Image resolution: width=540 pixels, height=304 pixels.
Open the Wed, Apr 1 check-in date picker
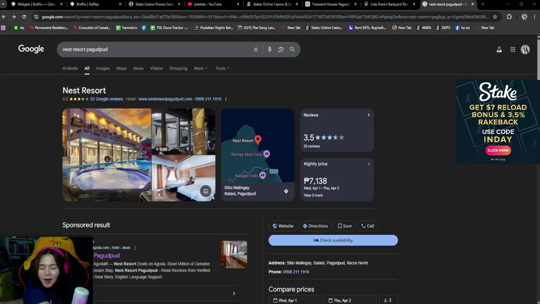coord(295,300)
